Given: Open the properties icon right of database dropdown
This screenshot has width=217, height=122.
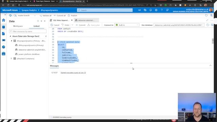Looking at the screenshot, I should (212, 25).
